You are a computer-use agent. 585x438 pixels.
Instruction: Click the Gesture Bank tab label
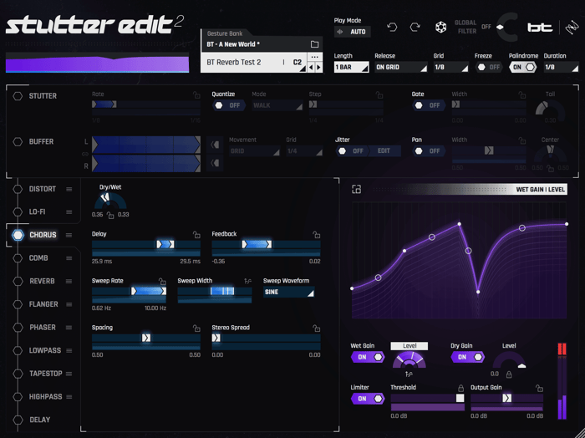tap(225, 33)
